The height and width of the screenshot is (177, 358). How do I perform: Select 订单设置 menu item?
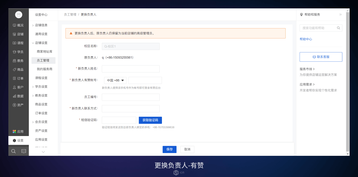pyautogui.click(x=41, y=113)
